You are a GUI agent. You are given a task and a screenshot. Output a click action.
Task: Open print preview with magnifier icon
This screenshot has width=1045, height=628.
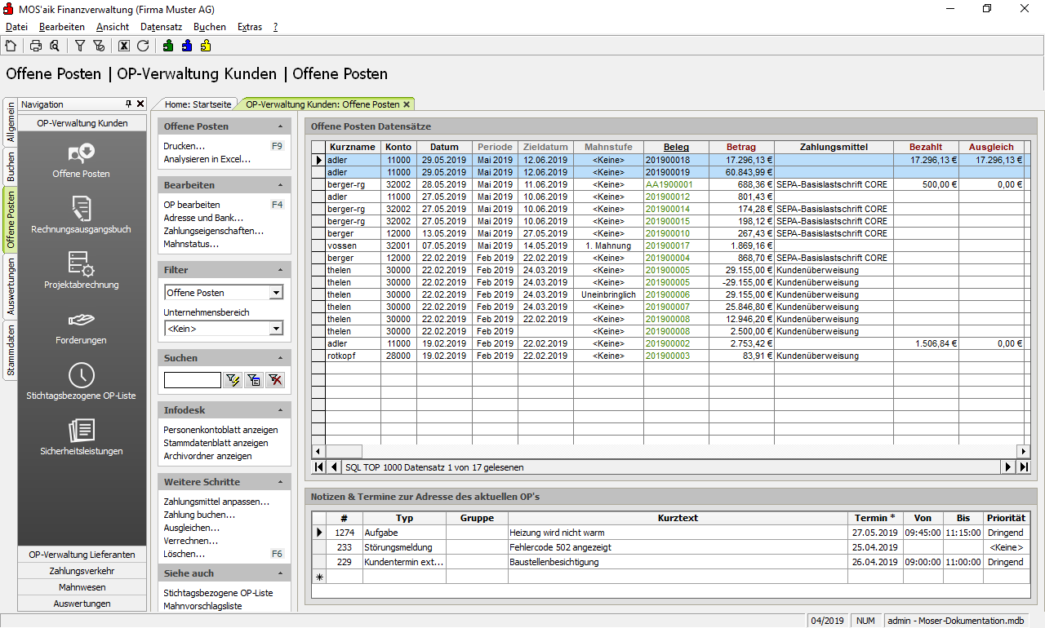54,46
